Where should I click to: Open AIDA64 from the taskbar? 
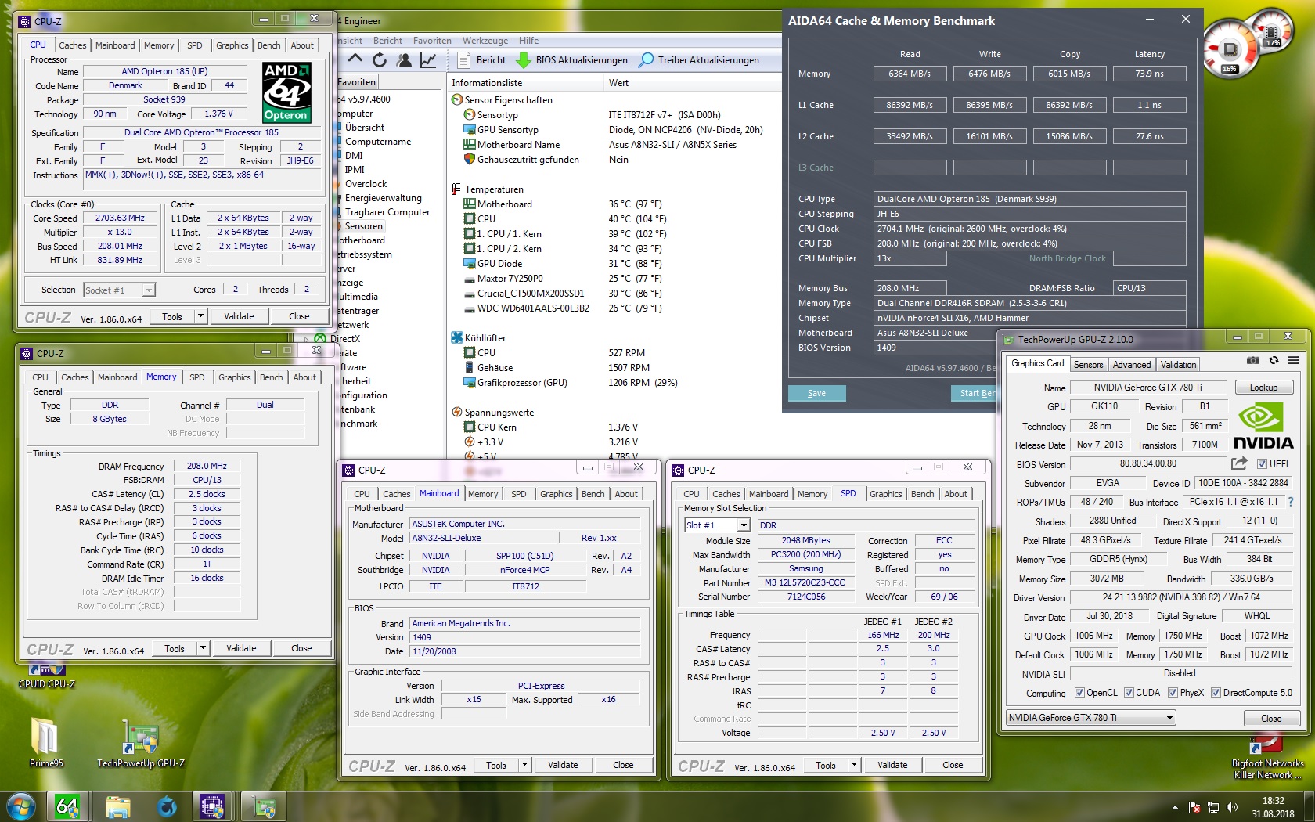coord(68,806)
